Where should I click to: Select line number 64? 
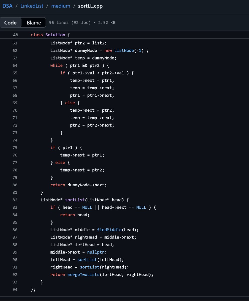(x=15, y=65)
